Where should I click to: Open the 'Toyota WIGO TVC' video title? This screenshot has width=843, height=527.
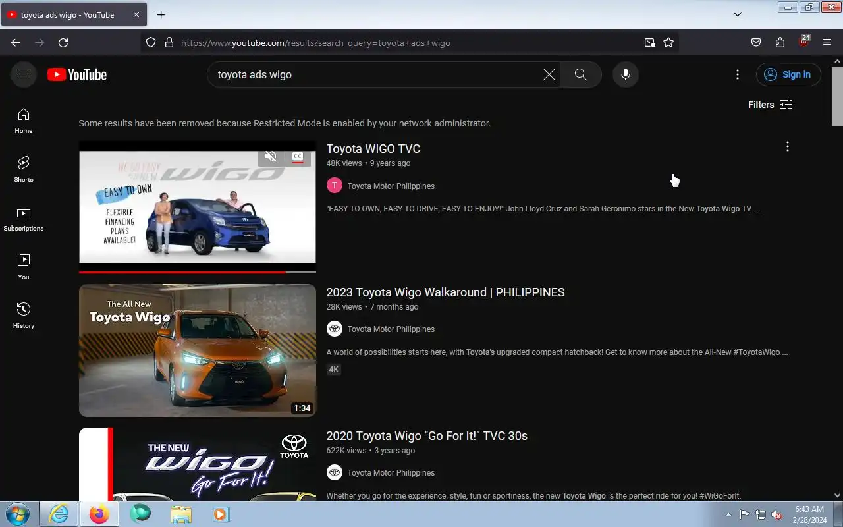[x=373, y=149]
